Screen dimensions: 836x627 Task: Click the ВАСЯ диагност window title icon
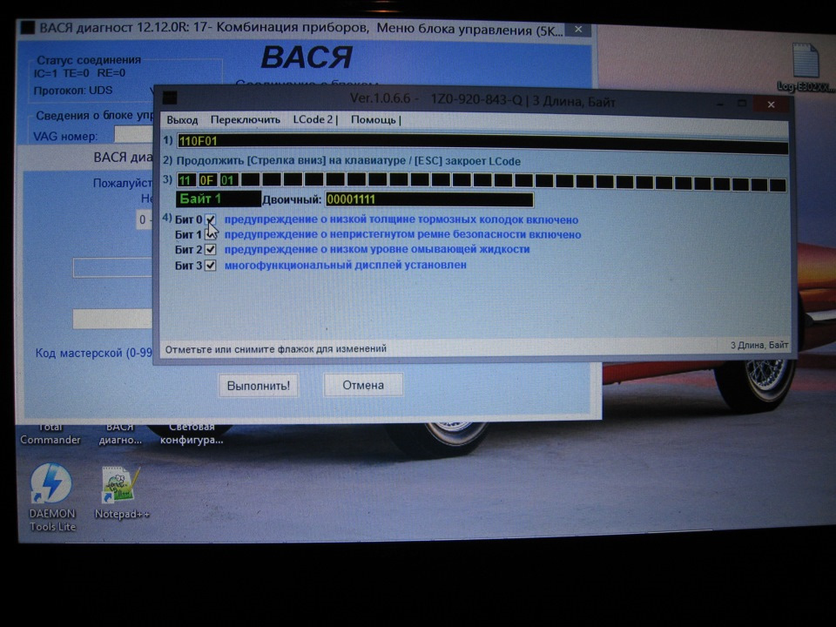(x=27, y=28)
